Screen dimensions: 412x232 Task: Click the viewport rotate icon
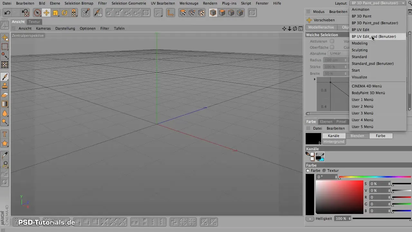tap(295, 29)
